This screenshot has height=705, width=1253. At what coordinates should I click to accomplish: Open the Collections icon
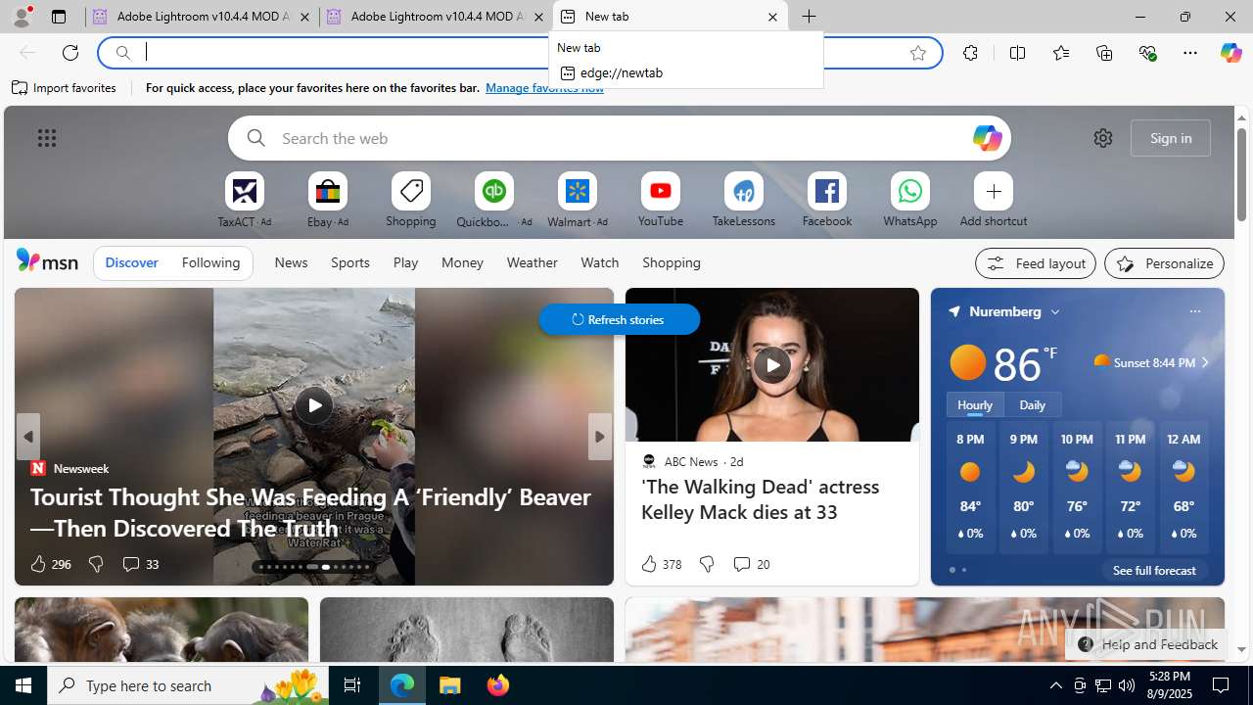coord(1104,53)
